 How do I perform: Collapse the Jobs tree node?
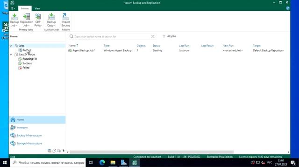coord(11,46)
